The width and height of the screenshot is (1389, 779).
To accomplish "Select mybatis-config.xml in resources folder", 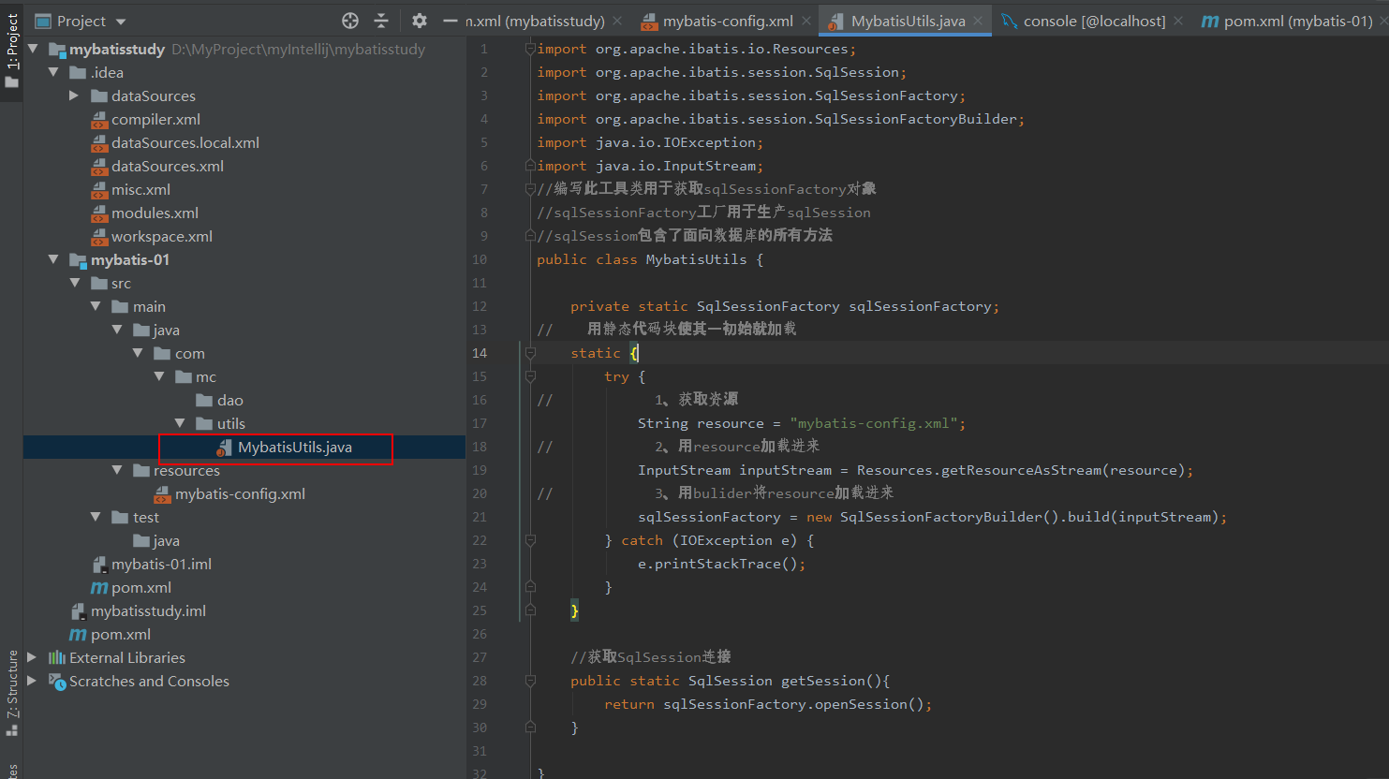I will click(240, 493).
